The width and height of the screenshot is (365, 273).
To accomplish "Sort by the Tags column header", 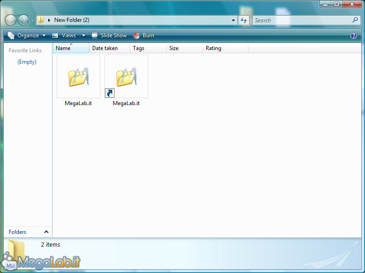I will (x=148, y=48).
